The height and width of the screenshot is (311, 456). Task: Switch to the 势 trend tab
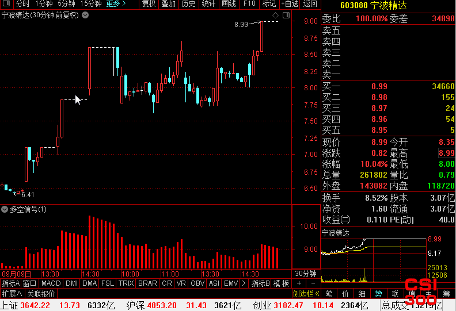click(x=378, y=294)
